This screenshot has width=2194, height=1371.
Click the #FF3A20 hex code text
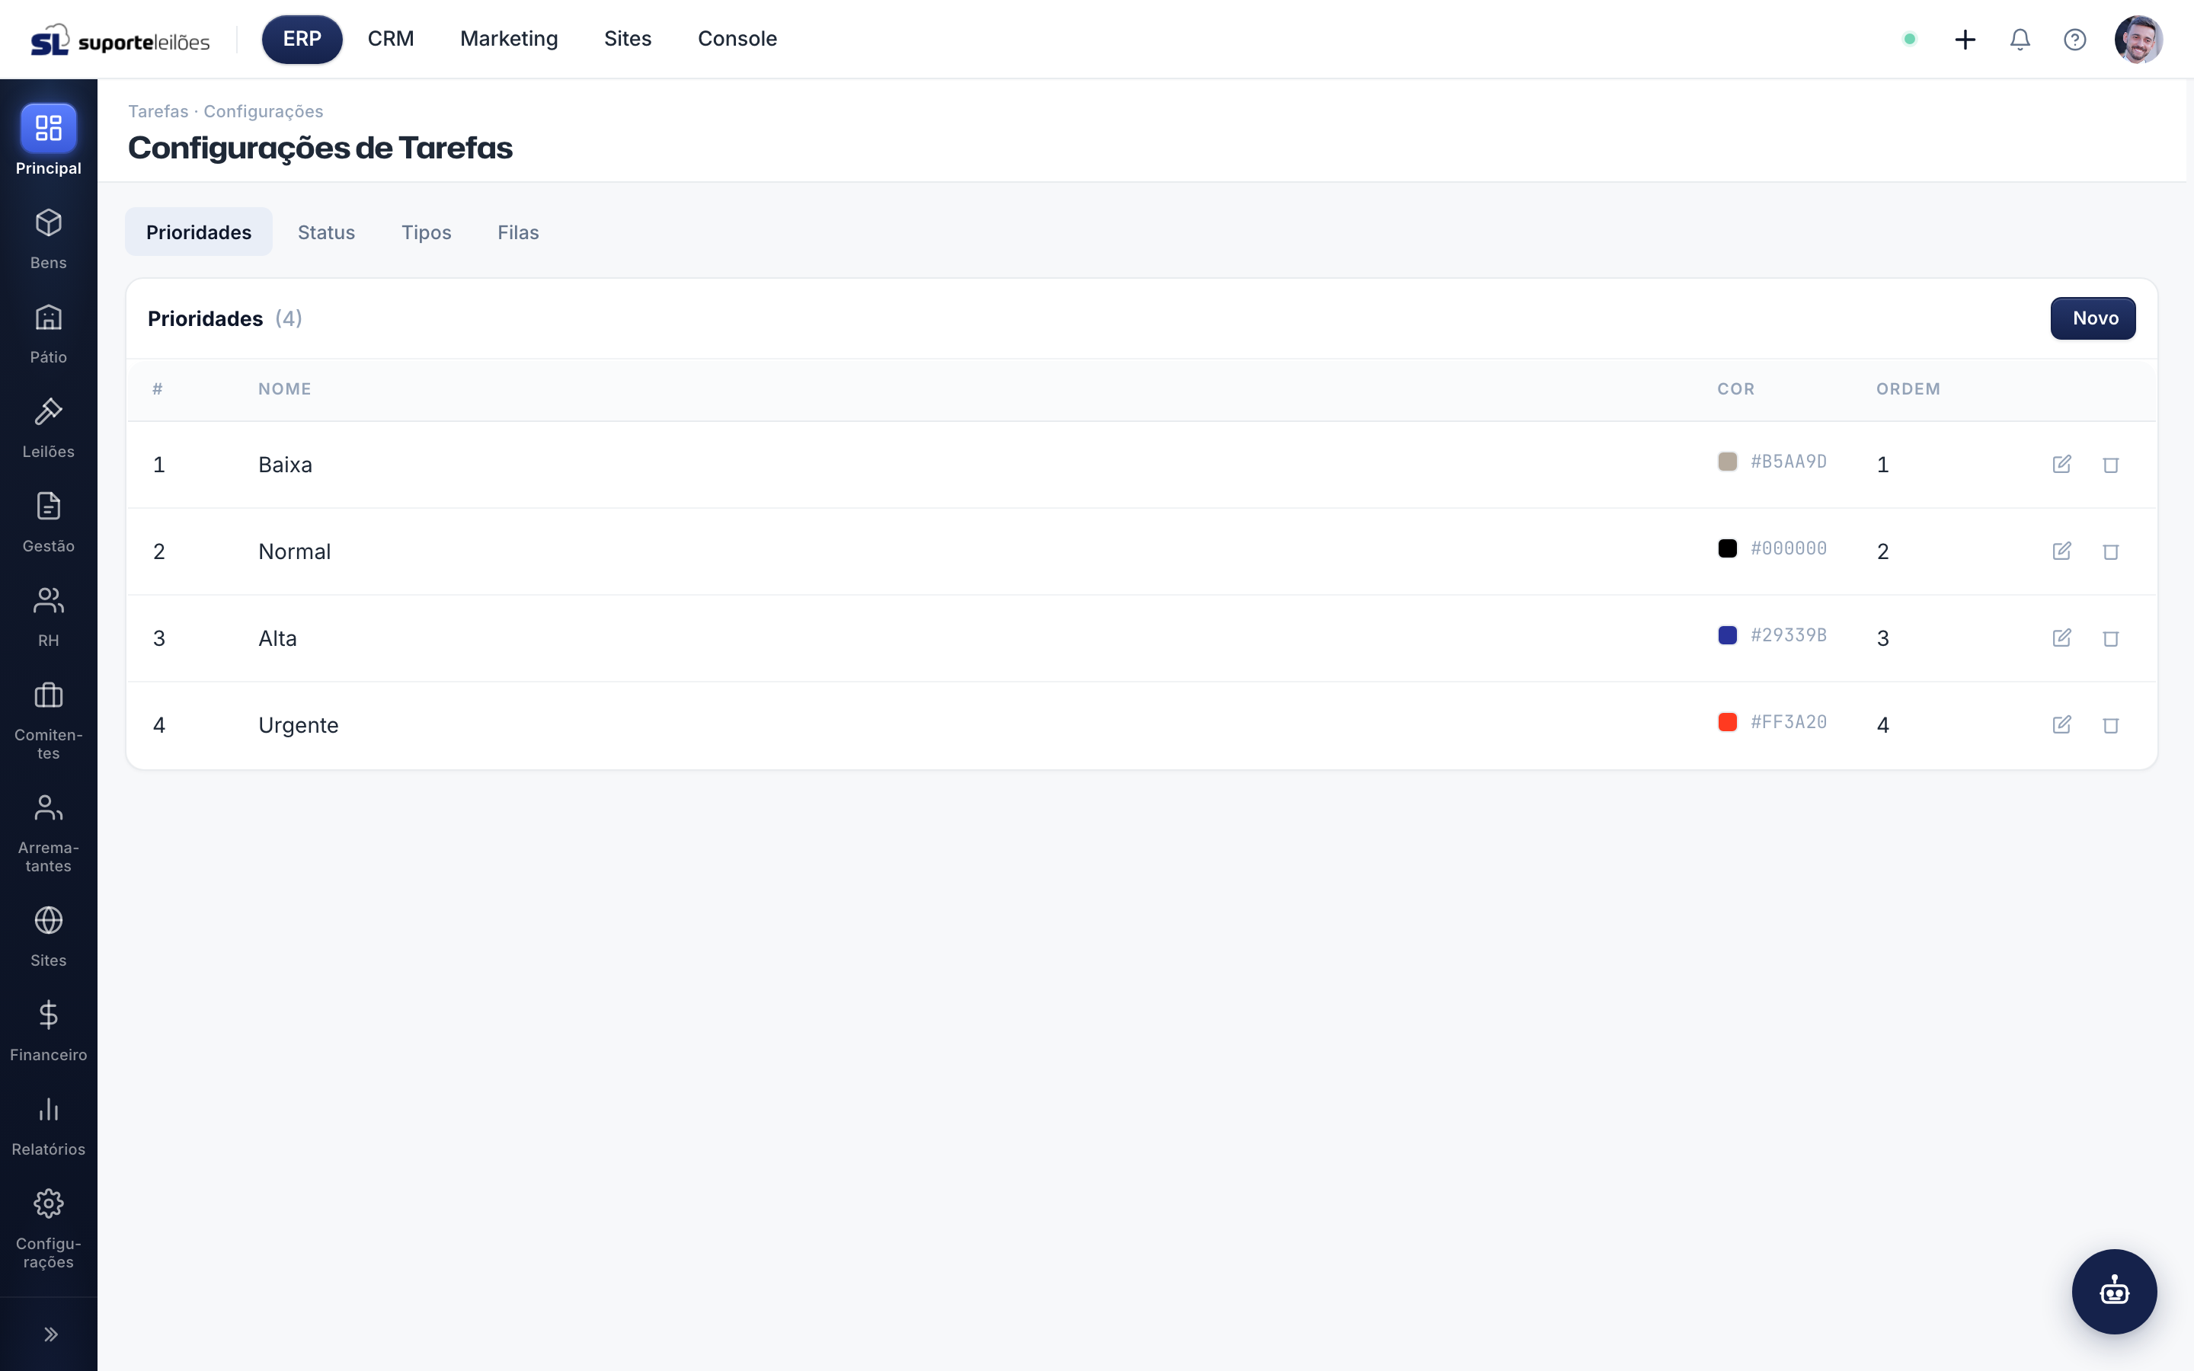1789,722
